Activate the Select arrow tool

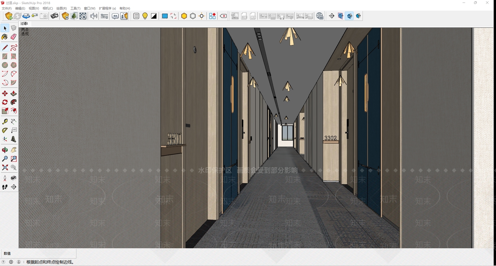pos(5,28)
